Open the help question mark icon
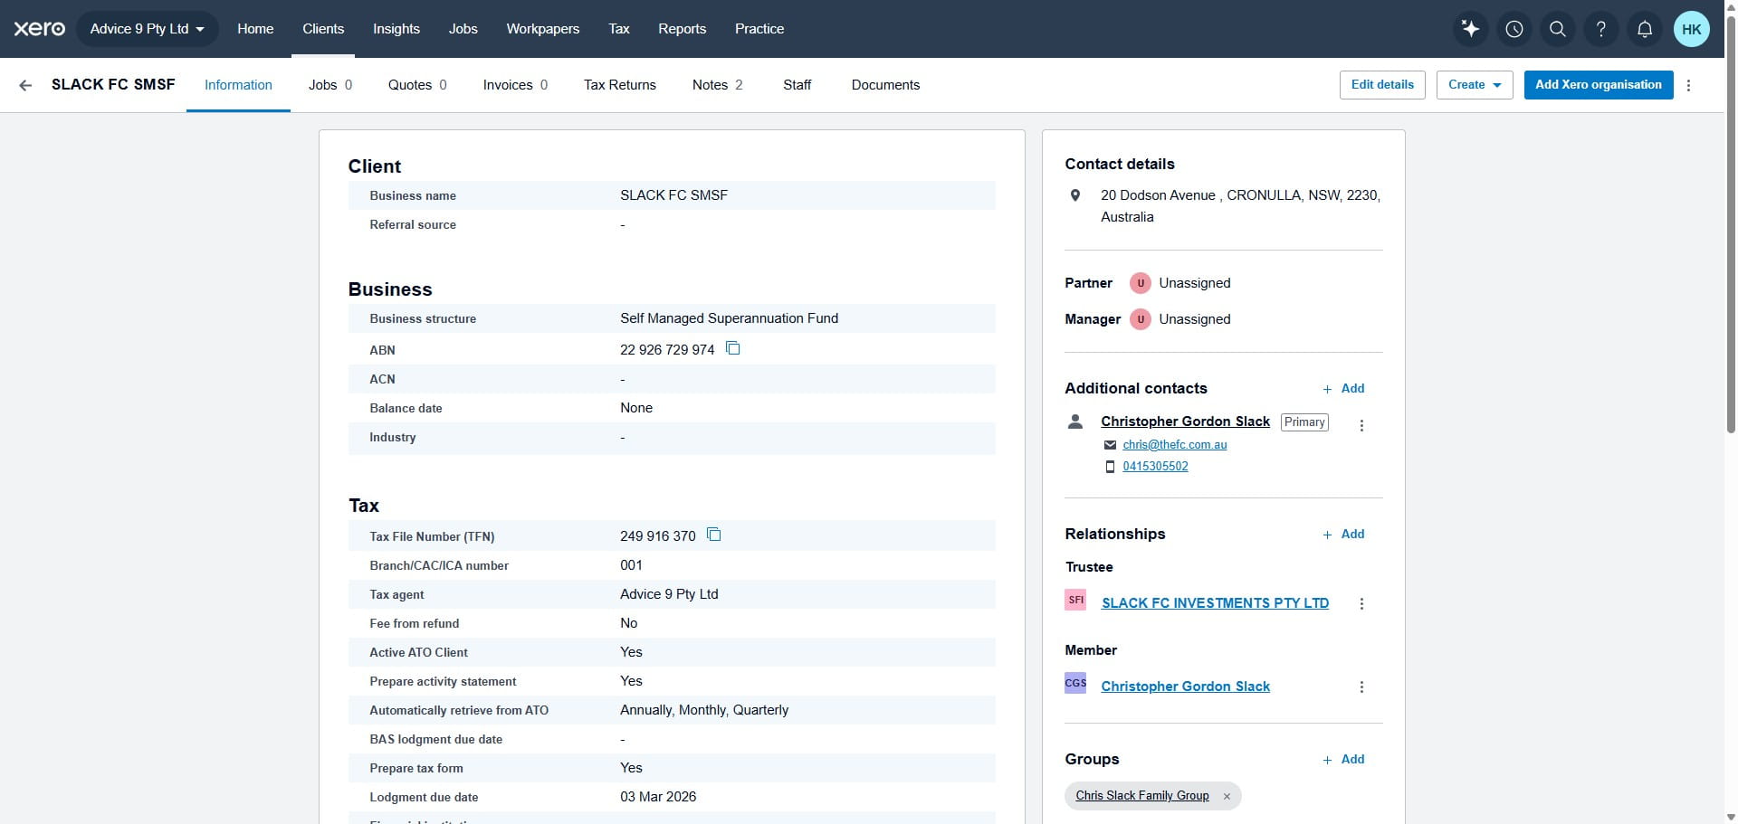Viewport: 1738px width, 824px height. [x=1601, y=29]
